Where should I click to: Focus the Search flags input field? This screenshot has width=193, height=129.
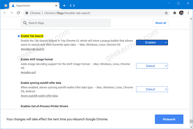[x=66, y=23]
